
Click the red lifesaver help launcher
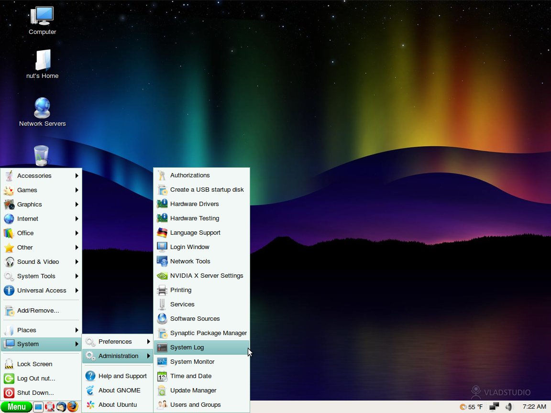tap(50, 407)
